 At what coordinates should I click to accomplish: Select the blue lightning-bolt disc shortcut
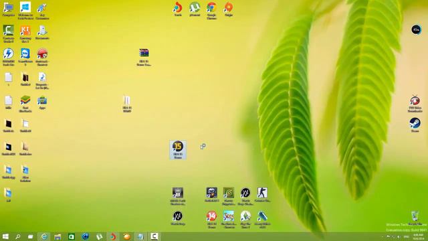tap(9, 54)
